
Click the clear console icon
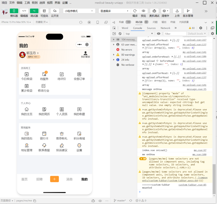pos(120,34)
